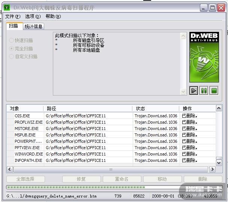Select 自定义扫描 radio option

[23, 56]
